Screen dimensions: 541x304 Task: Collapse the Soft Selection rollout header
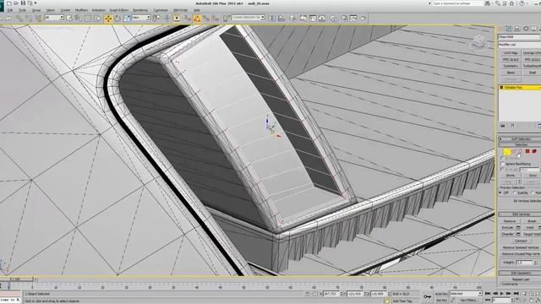(x=519, y=138)
